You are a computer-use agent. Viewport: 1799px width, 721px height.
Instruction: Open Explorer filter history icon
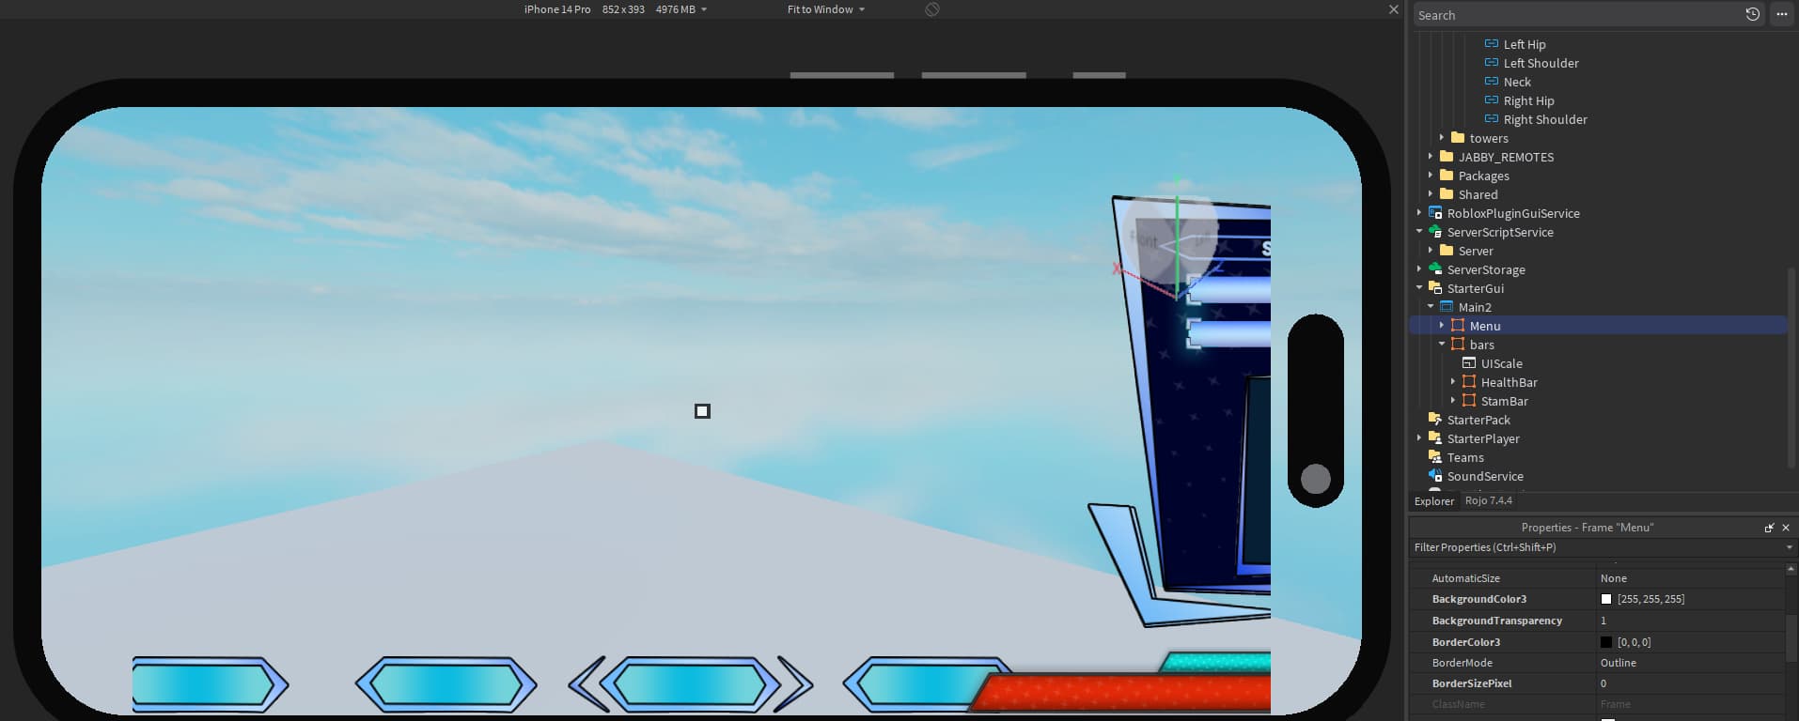tap(1752, 15)
